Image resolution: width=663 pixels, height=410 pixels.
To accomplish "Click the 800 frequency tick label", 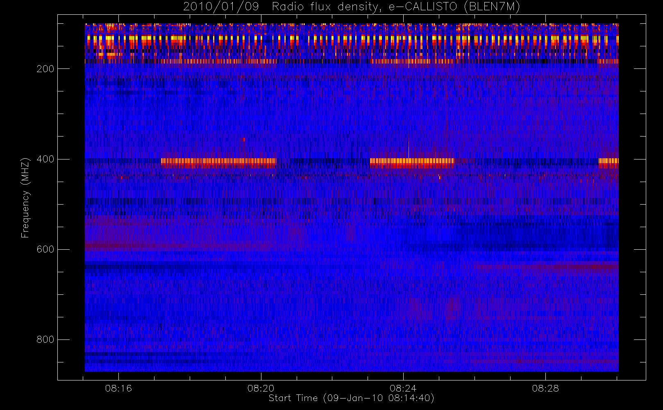I will click(x=45, y=339).
